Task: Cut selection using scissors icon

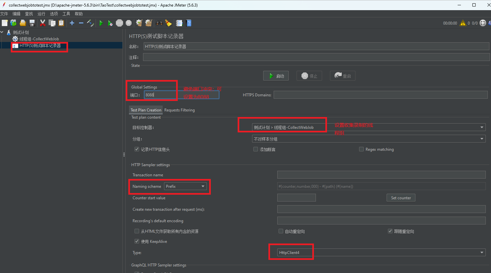Action: pos(43,23)
